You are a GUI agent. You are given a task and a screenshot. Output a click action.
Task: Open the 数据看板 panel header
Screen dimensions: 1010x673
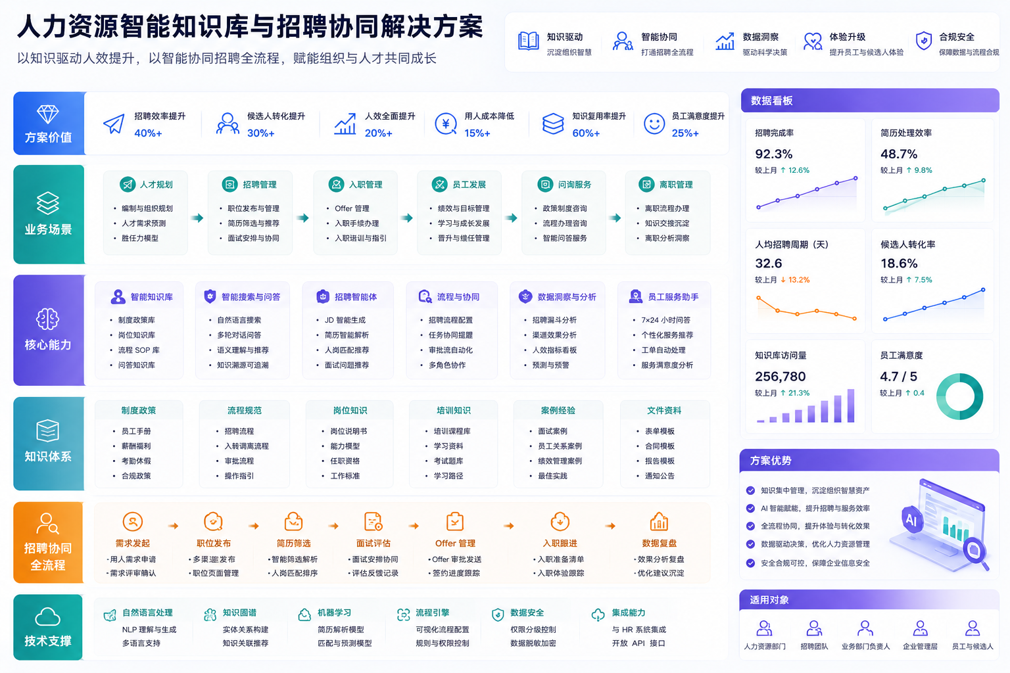pyautogui.click(x=870, y=101)
